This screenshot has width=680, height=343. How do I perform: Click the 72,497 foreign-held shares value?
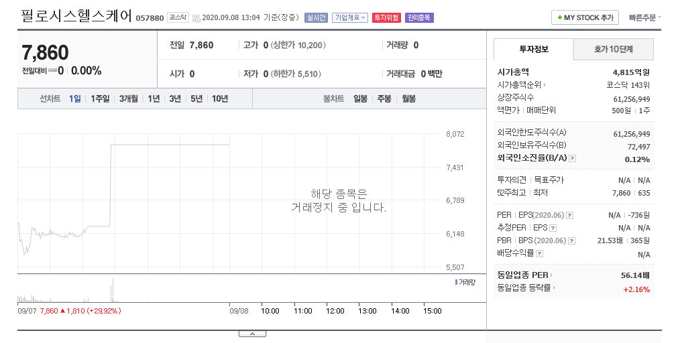pyautogui.click(x=639, y=147)
